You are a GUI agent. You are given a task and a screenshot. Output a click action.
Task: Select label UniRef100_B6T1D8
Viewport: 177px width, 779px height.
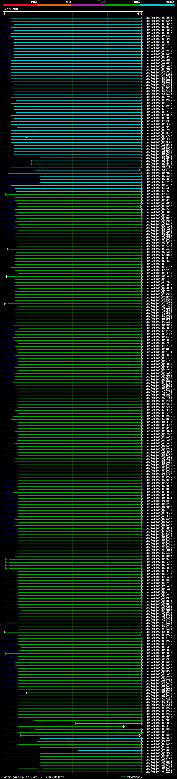[158, 79]
